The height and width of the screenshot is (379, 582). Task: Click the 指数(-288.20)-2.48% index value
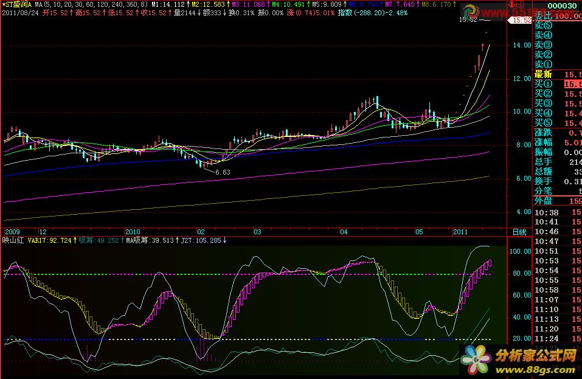point(373,13)
